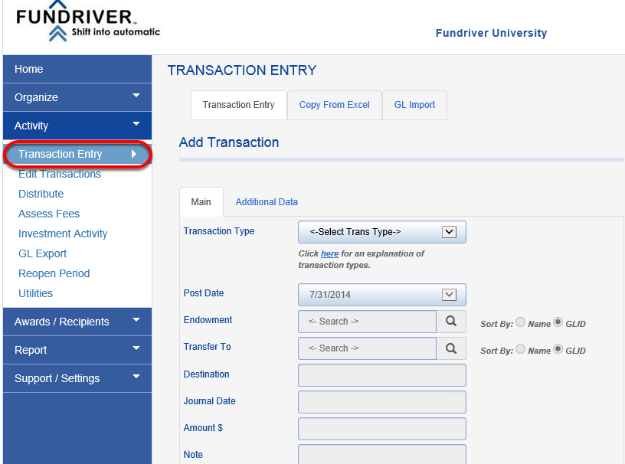Click the Fundriver University heading

491,33
